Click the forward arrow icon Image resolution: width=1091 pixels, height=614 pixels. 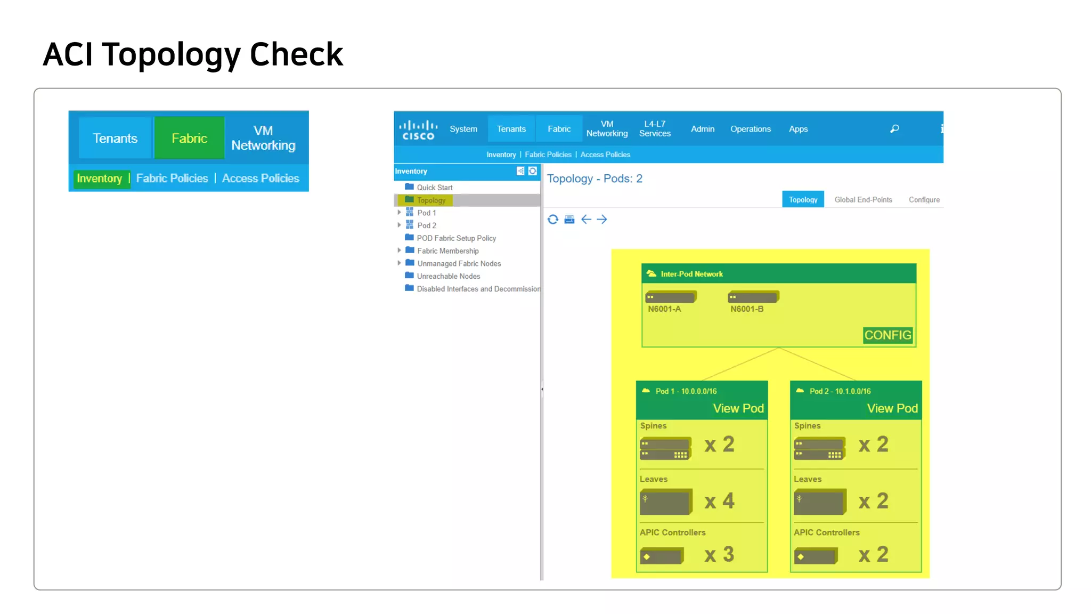point(602,220)
